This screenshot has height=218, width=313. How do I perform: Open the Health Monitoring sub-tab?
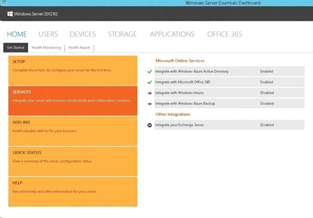pos(46,47)
